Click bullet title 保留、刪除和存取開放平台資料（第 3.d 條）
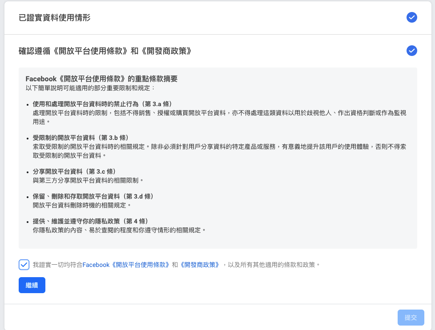The image size is (435, 330). [93, 196]
